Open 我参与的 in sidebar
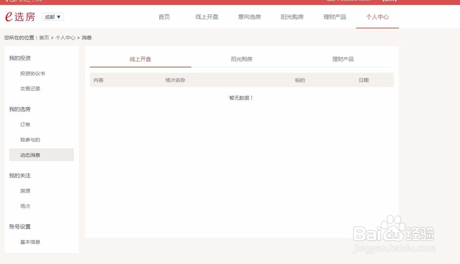460x264 pixels. [30, 140]
